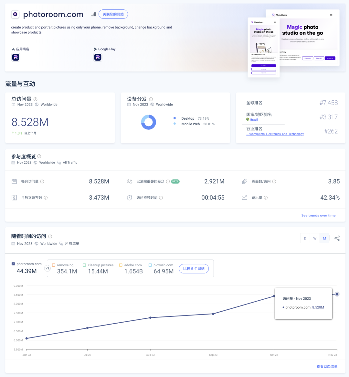Click the adobe.com visits value 1.654B
Viewport: 349px width, 377px height.
(x=133, y=271)
